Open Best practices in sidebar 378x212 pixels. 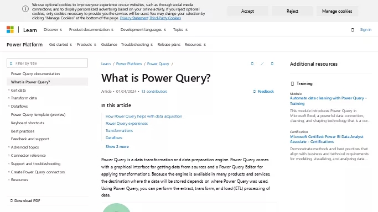(x=23, y=131)
